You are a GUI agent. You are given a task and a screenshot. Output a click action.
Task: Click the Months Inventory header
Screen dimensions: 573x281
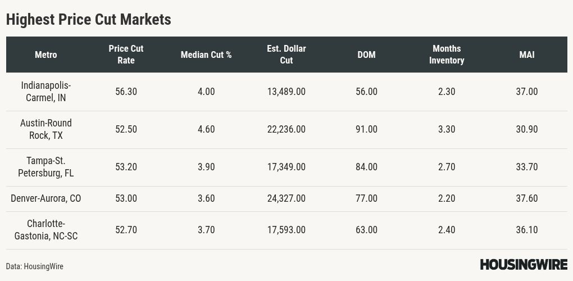(x=447, y=55)
